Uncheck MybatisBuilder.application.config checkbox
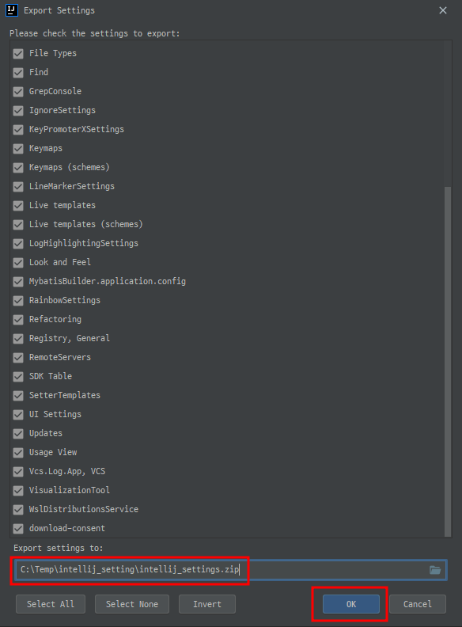This screenshot has height=627, width=462. point(18,282)
